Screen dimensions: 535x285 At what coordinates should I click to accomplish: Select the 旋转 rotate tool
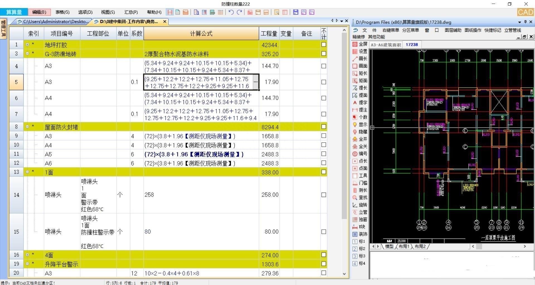360,205
